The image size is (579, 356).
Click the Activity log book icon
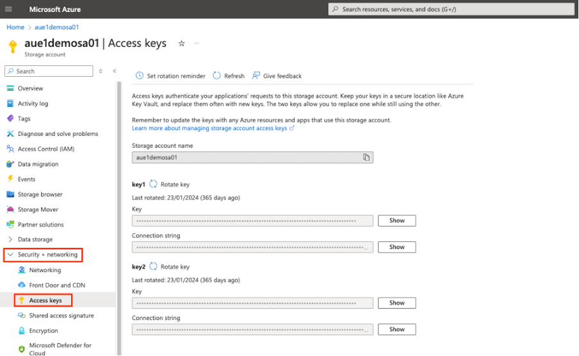pyautogui.click(x=10, y=103)
